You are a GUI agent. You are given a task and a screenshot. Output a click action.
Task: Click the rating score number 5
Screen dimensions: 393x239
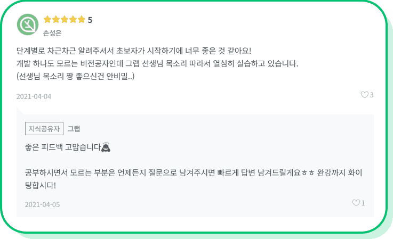(90, 20)
